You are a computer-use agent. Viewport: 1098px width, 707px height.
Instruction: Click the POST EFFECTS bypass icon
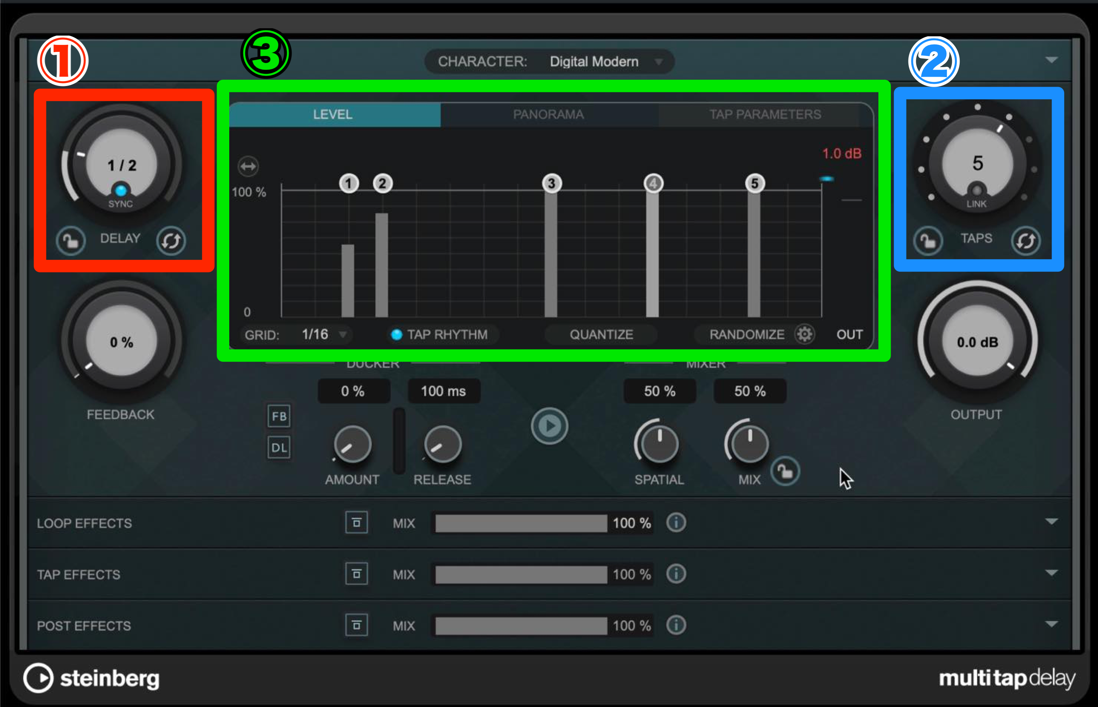click(x=356, y=625)
